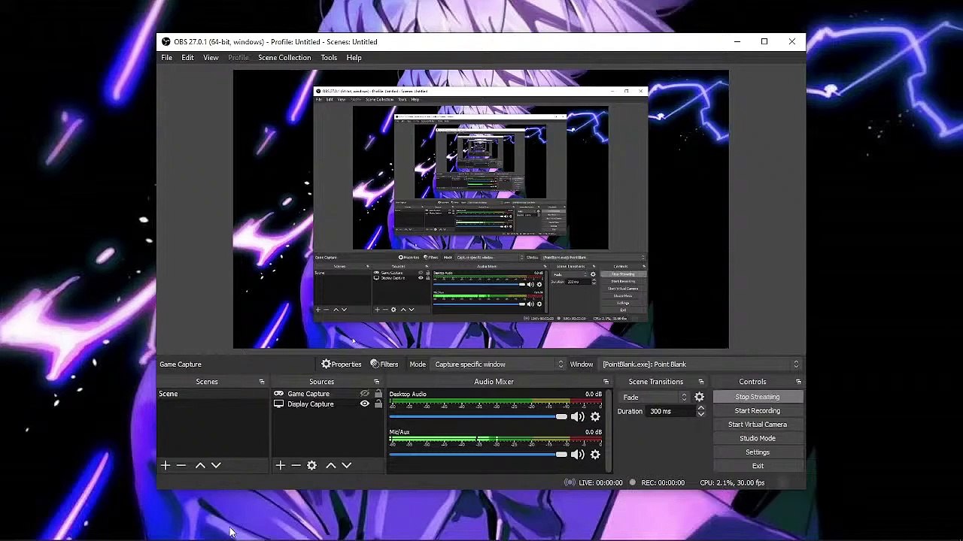Mute Mic/Aux speaker icon
The width and height of the screenshot is (963, 541).
pos(577,455)
